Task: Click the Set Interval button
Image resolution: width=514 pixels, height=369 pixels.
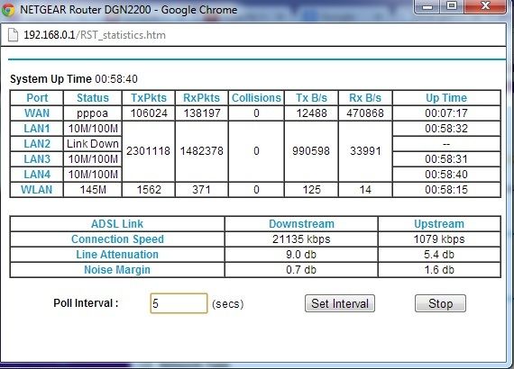Action: [x=340, y=303]
